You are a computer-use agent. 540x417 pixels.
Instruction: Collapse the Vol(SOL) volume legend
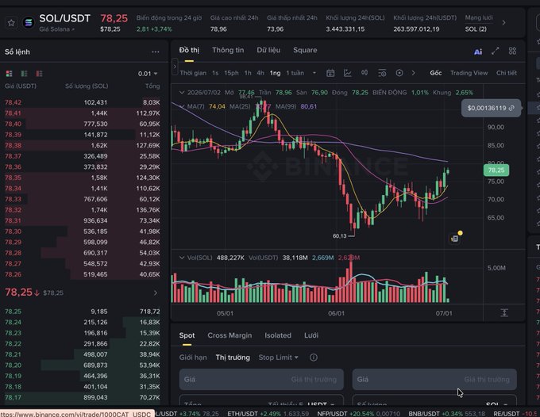[x=182, y=258]
